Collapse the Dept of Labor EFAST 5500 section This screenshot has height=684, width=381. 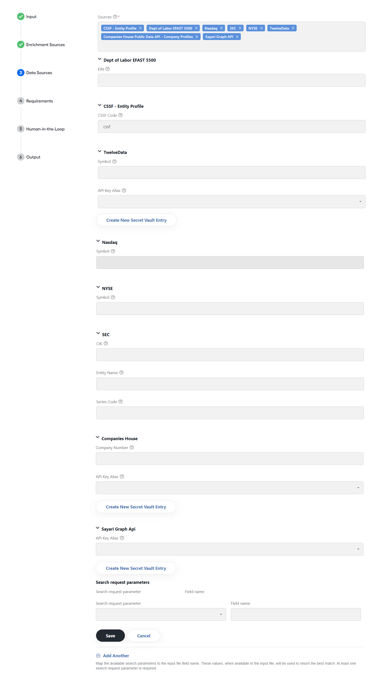[100, 59]
